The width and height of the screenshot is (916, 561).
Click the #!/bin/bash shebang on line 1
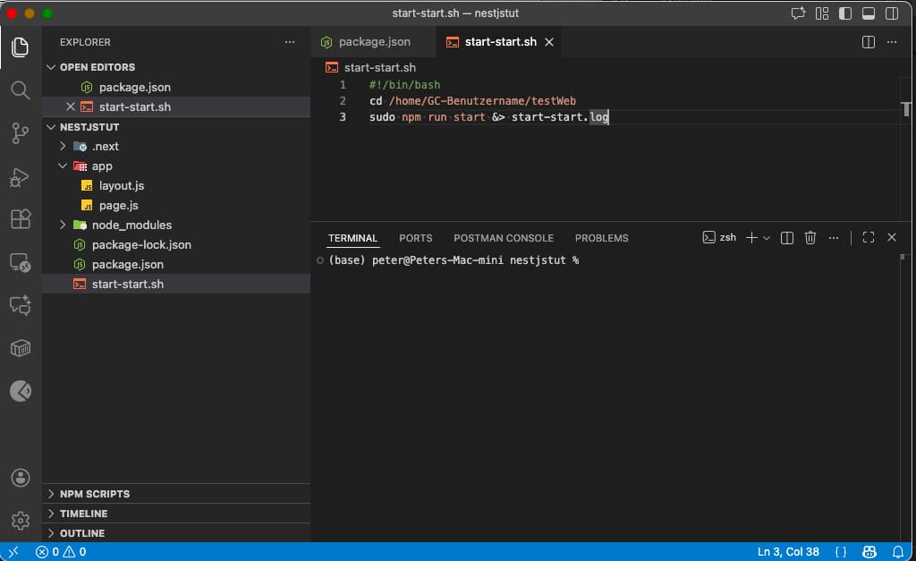click(x=404, y=85)
